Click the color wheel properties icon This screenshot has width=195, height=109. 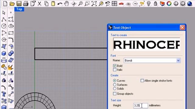point(169,3)
